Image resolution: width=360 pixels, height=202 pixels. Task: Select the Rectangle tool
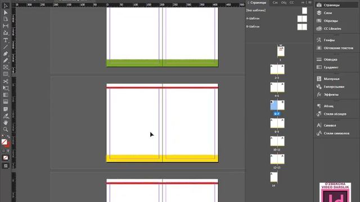click(x=6, y=74)
